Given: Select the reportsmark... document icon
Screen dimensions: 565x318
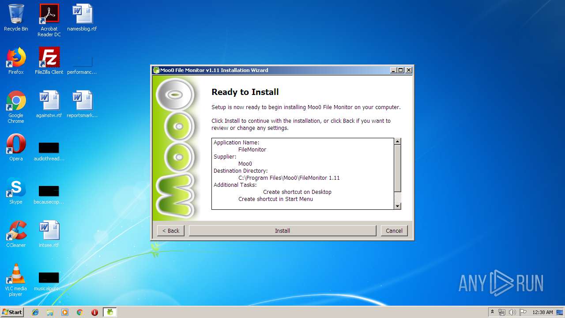Looking at the screenshot, I should [82, 104].
